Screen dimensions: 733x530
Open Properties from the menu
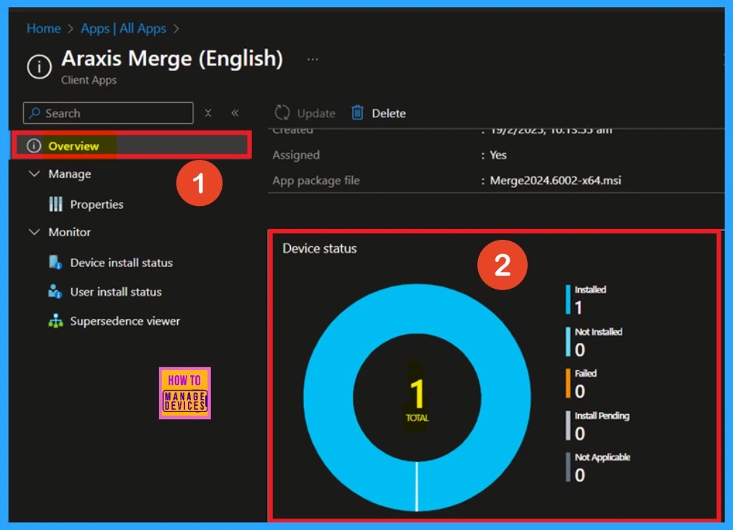coord(96,205)
